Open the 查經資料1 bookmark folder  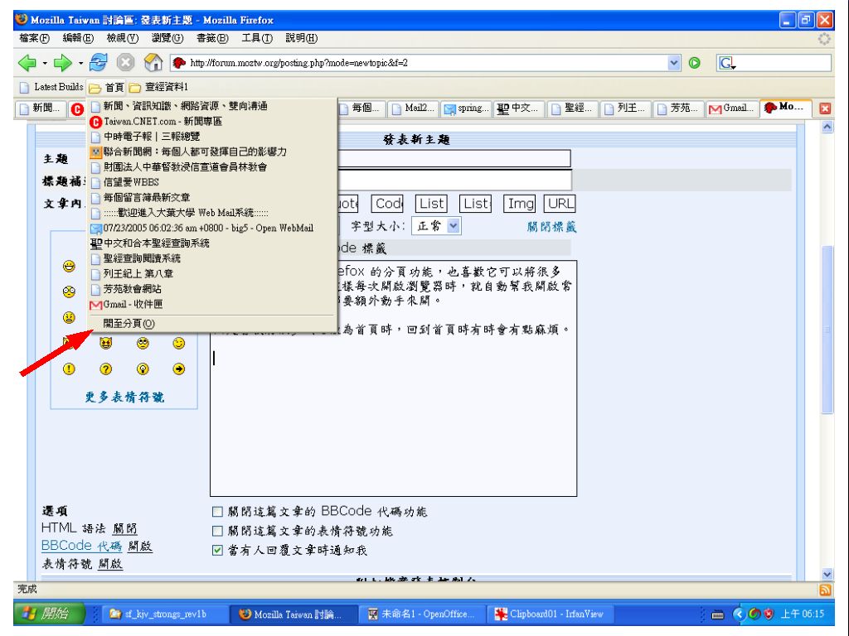[158, 87]
